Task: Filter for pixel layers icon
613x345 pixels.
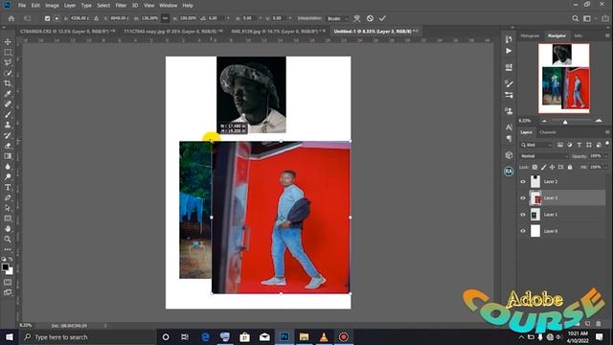Action: 560,145
